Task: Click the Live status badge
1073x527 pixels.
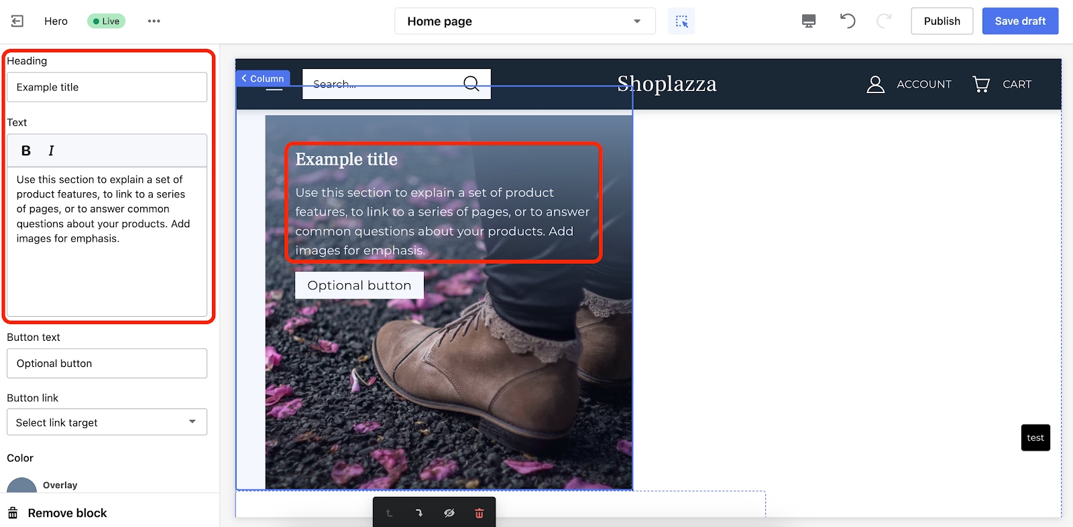Action: pos(107,21)
